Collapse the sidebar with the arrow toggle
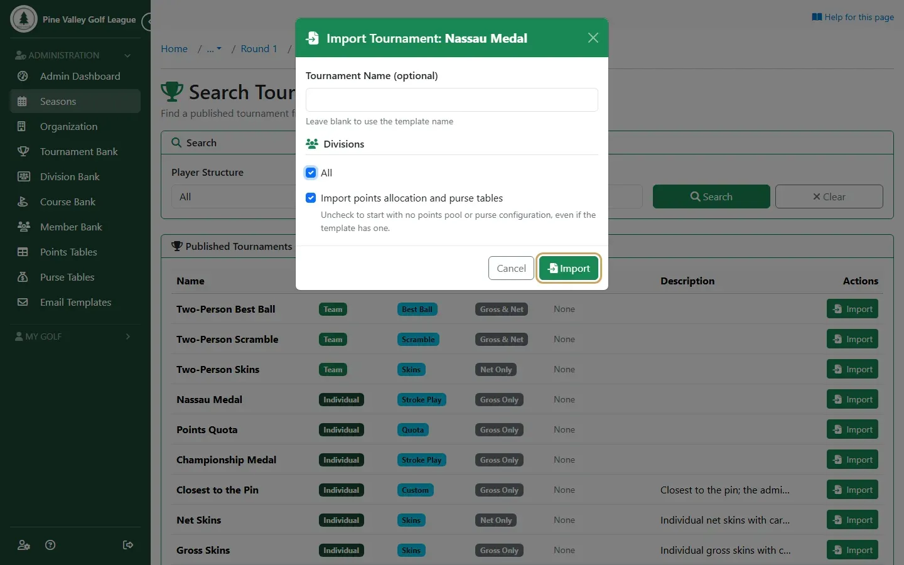904x565 pixels. pyautogui.click(x=147, y=22)
